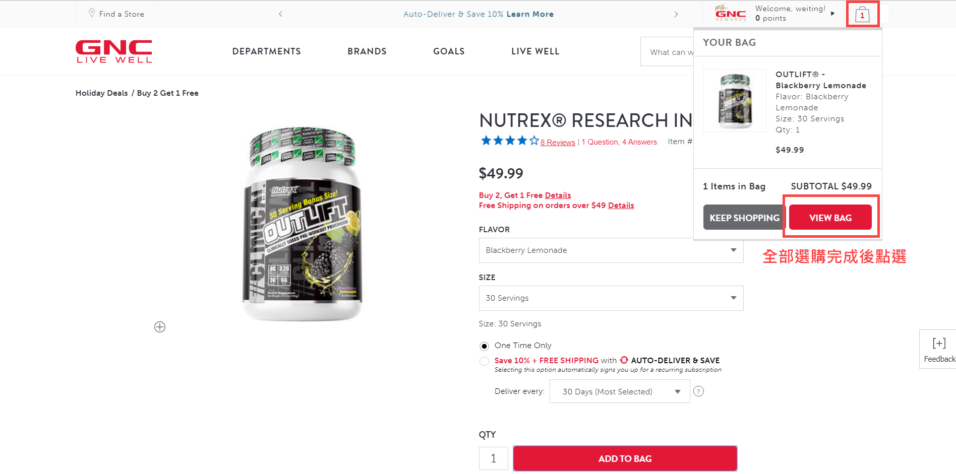
Task: Open the Brands menu
Action: tap(367, 51)
